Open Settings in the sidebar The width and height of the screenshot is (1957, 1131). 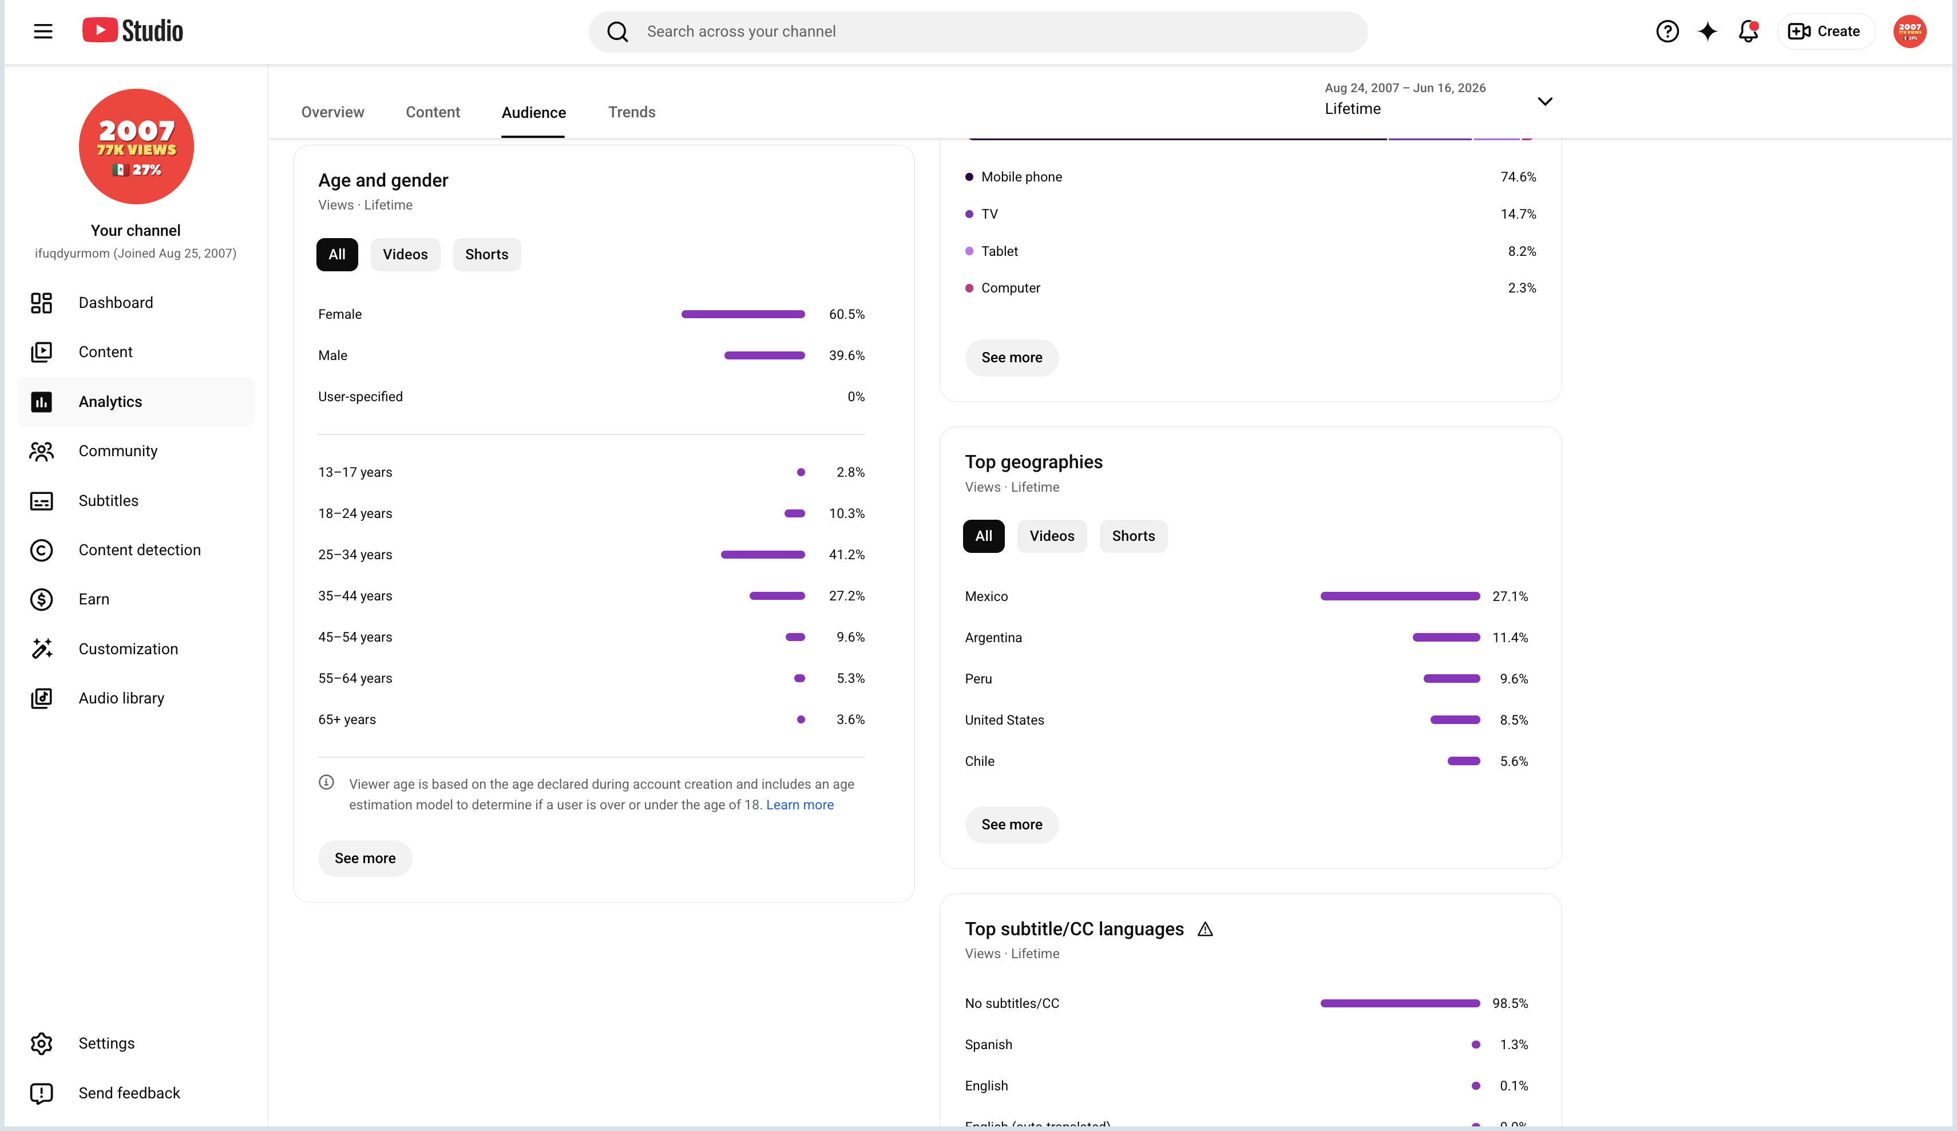136,1043
